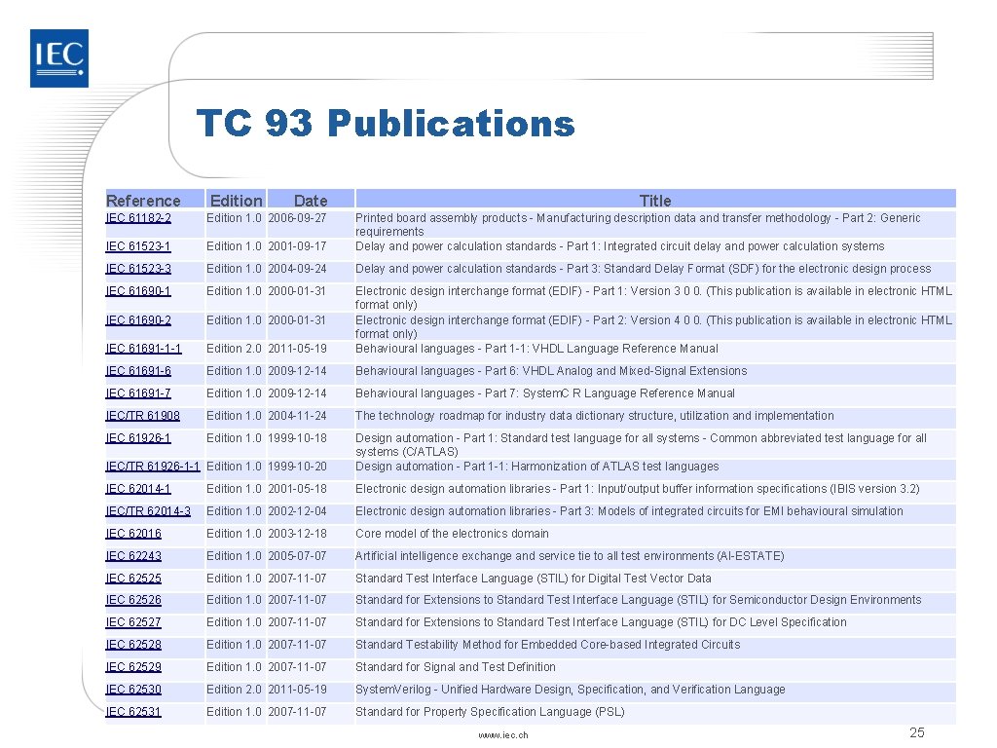Screen dimensions: 997x748
Task: Open the IEC/TR 61926-1-1 link
Action: (x=153, y=467)
